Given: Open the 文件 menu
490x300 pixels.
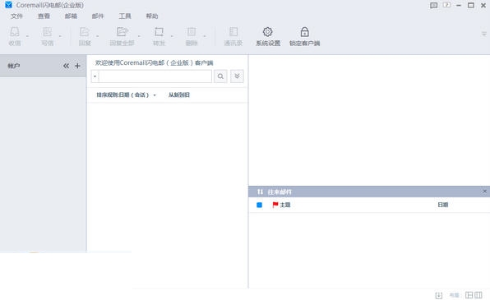Looking at the screenshot, I should point(16,16).
